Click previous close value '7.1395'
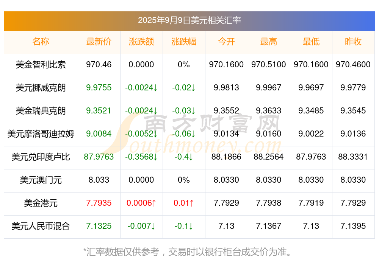 (x=353, y=226)
